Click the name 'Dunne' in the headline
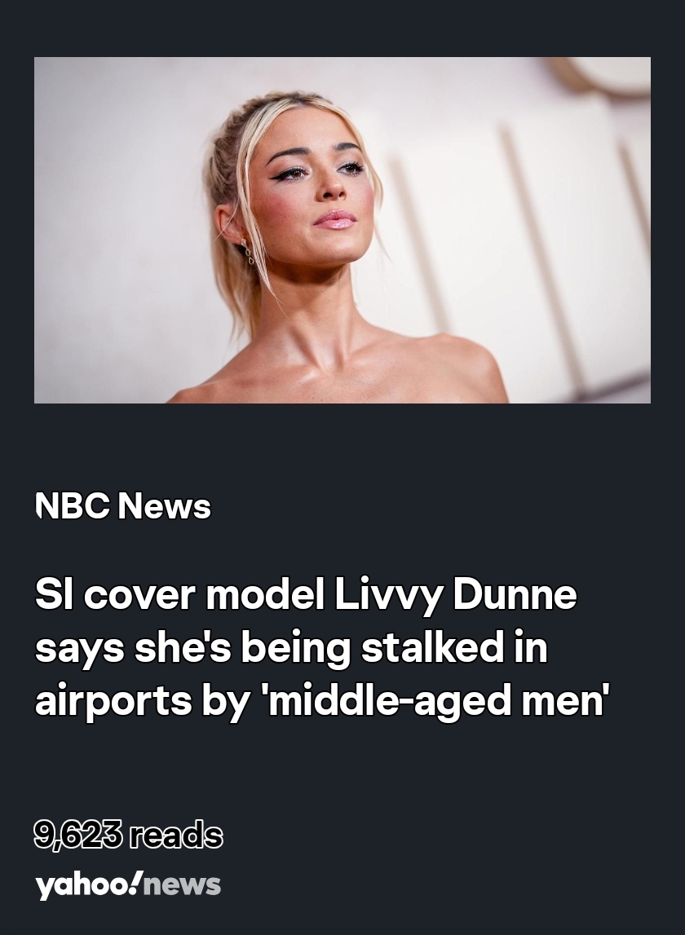Viewport: 685px width, 935px height. click(x=515, y=594)
